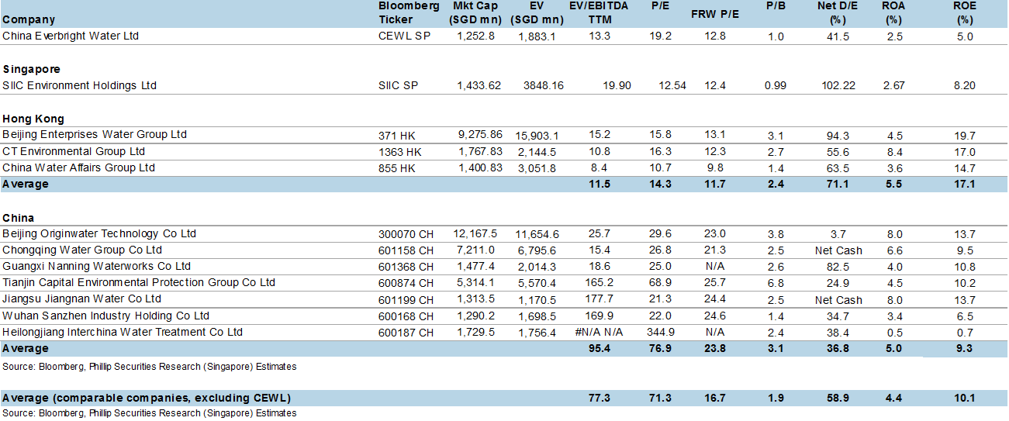
Task: Click ticker 855 HK
Action: [x=396, y=168]
